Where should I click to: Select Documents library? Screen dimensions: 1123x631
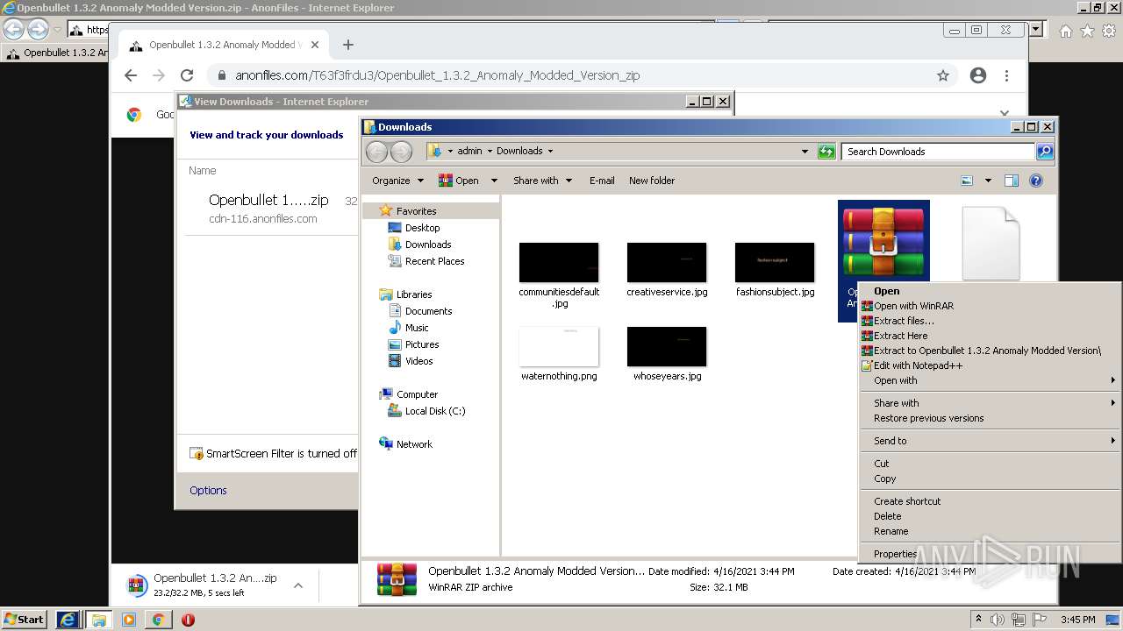pyautogui.click(x=428, y=311)
